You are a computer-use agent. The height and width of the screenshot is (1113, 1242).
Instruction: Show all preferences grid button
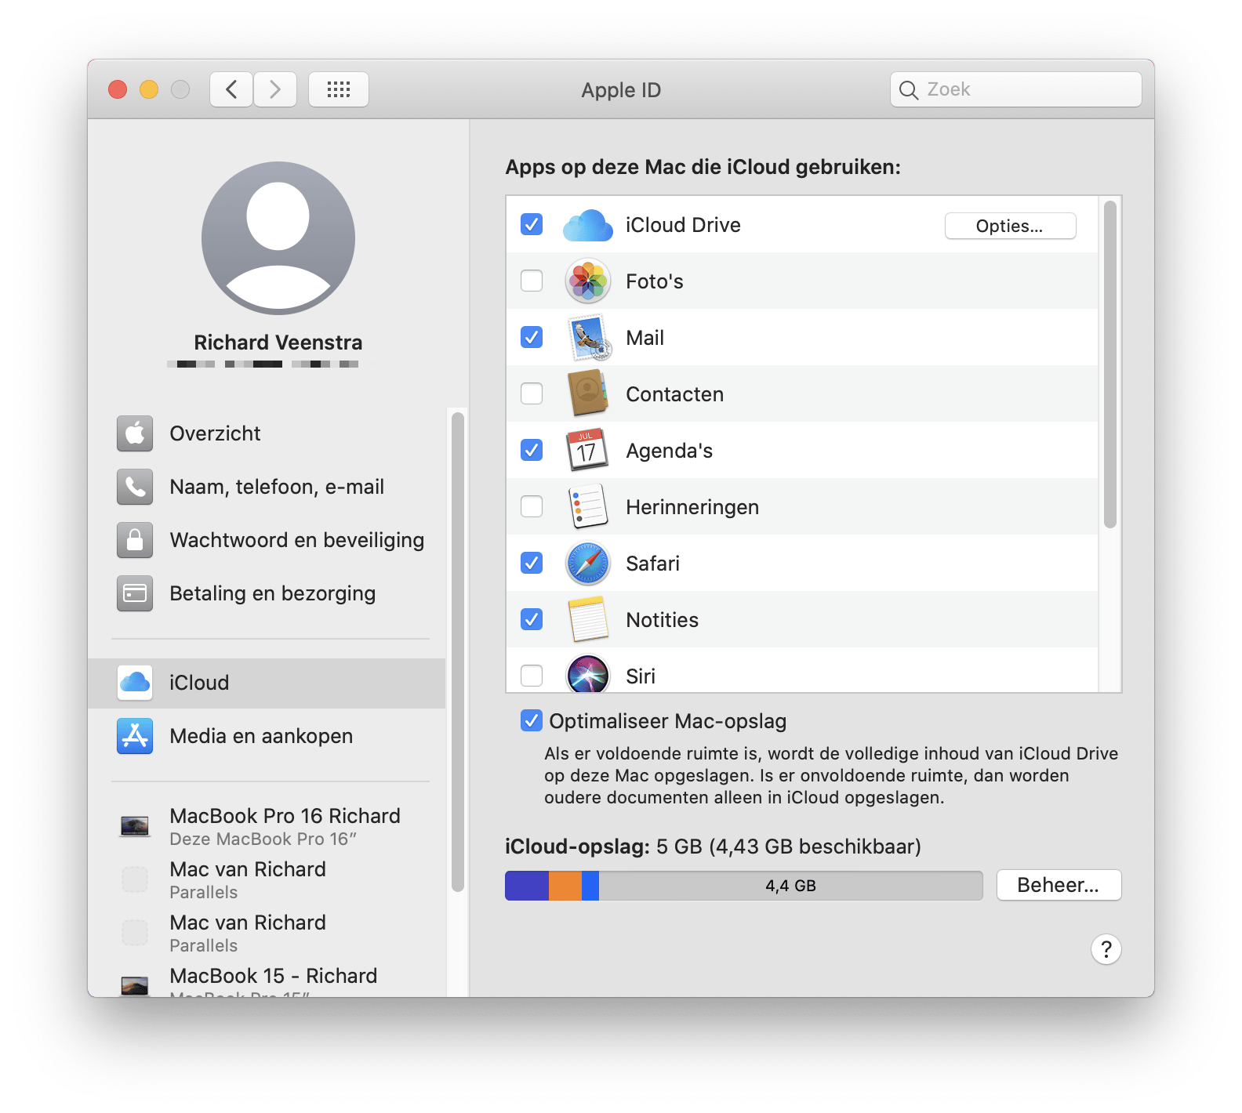[339, 89]
